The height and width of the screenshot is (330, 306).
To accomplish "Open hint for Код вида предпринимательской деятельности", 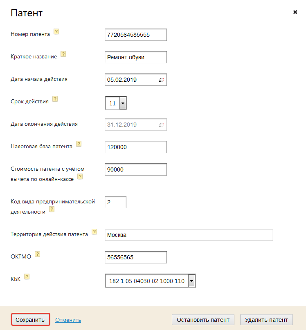I will 52,209.
